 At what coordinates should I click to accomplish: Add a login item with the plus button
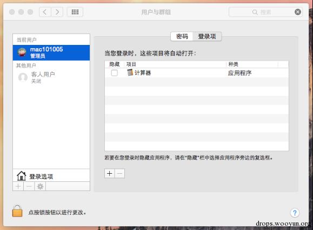click(x=109, y=173)
